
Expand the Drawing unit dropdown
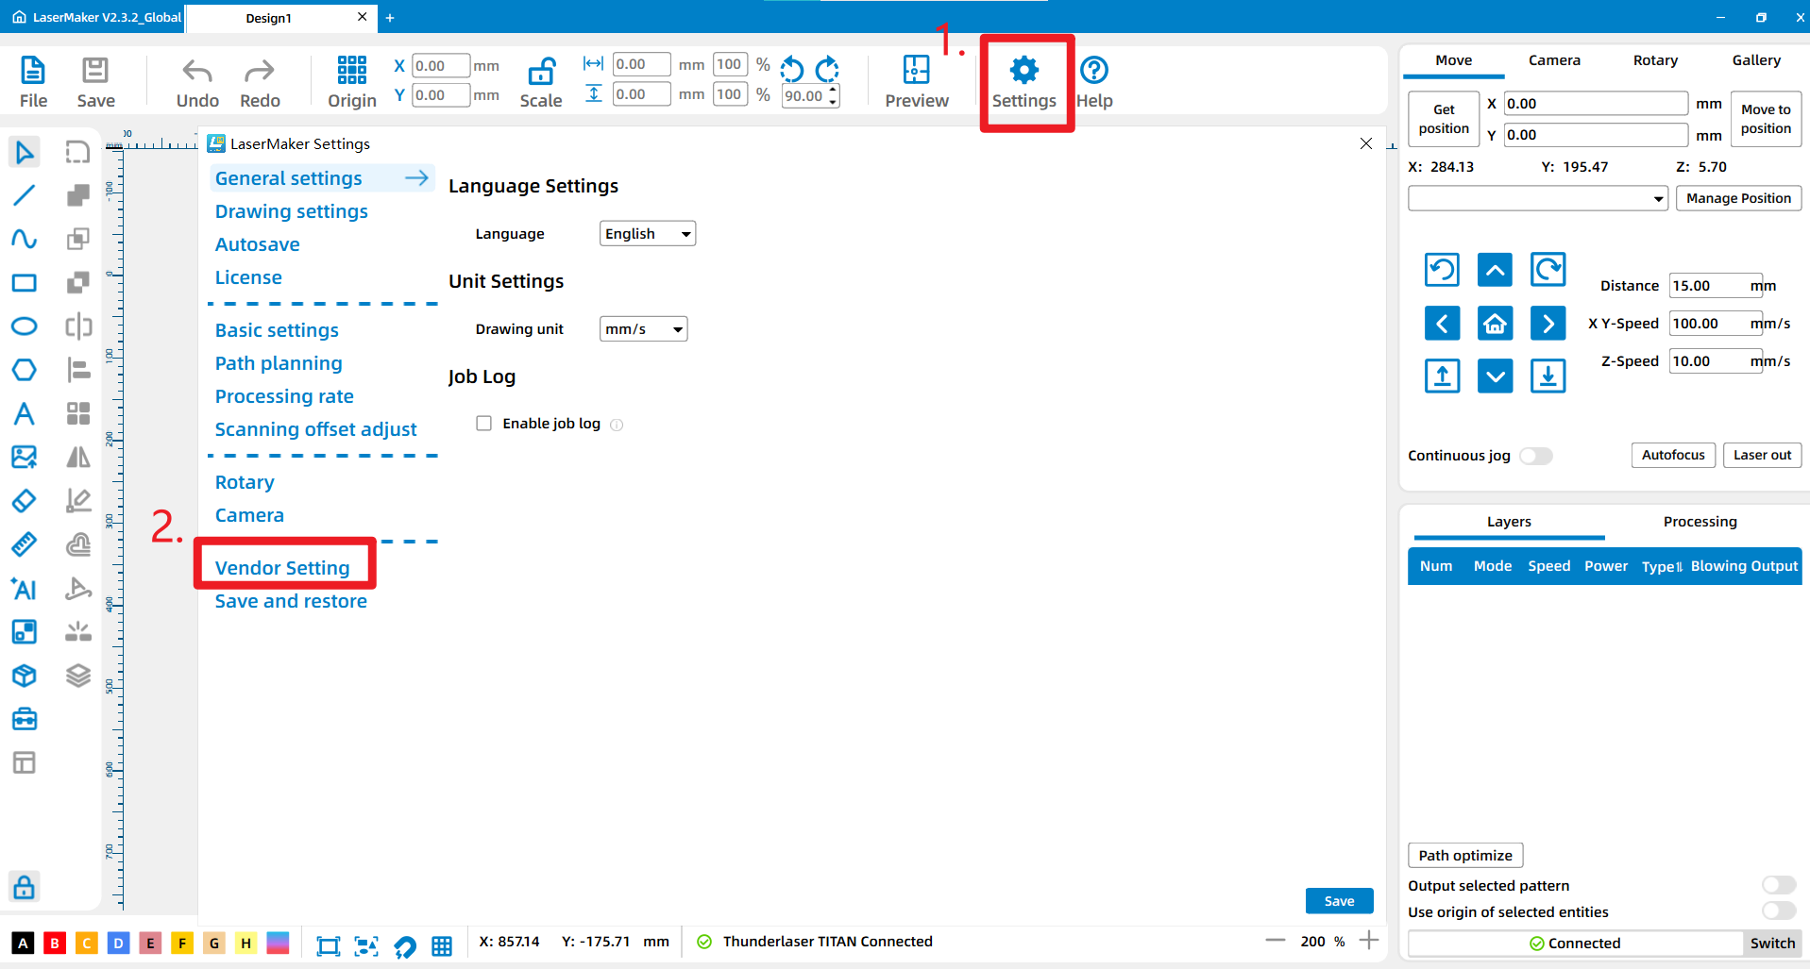(643, 329)
